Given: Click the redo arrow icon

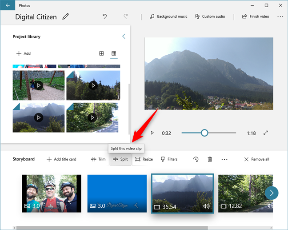Looking at the screenshot, I should tap(126, 16).
